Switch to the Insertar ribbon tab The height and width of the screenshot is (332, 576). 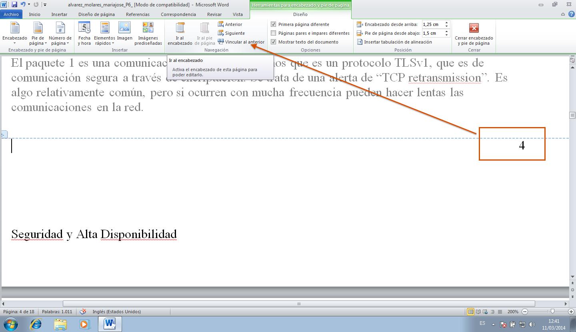(x=59, y=14)
